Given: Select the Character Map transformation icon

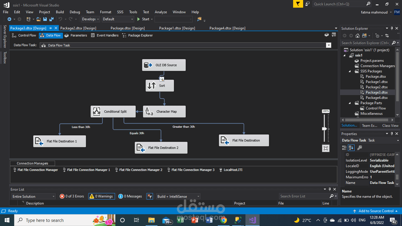Looking at the screenshot, I should [x=149, y=112].
